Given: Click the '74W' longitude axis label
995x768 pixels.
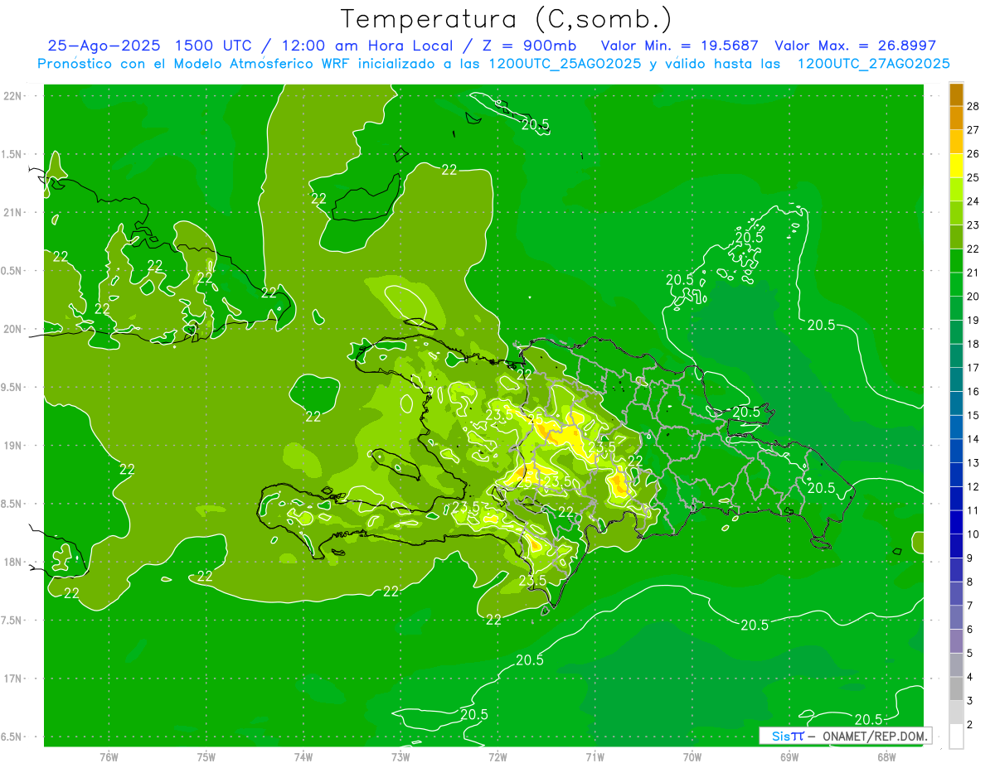Looking at the screenshot, I should (x=303, y=756).
